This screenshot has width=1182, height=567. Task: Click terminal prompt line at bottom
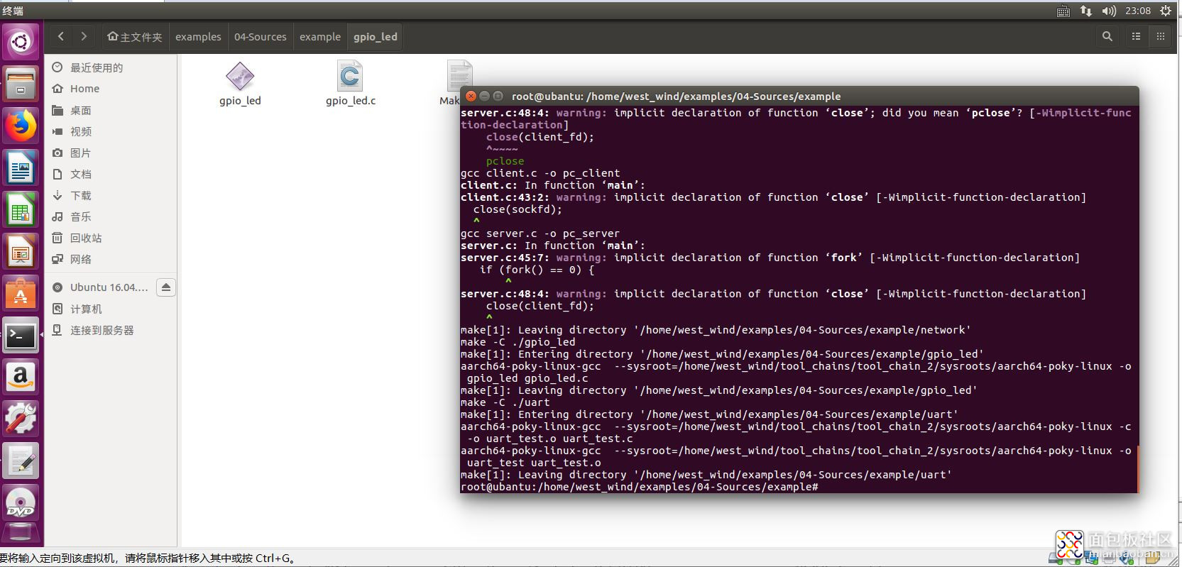pyautogui.click(x=640, y=487)
